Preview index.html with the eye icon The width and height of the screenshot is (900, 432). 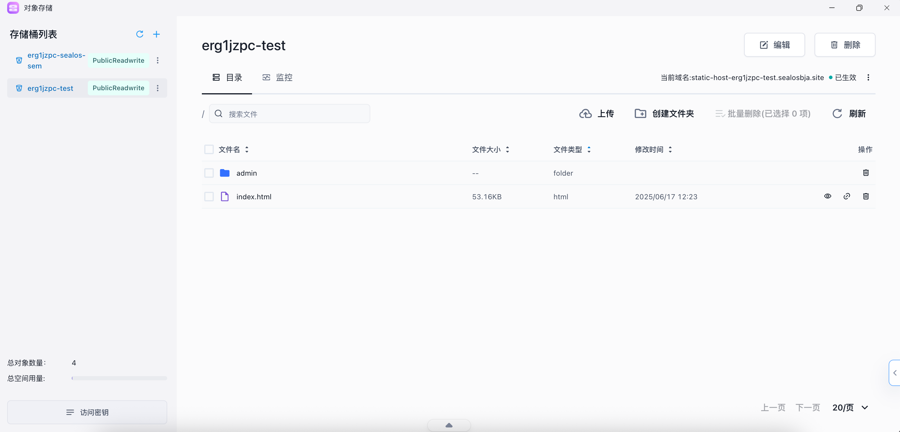click(827, 196)
